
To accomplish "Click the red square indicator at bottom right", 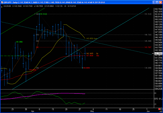I will pyautogui.click(x=159, y=109).
